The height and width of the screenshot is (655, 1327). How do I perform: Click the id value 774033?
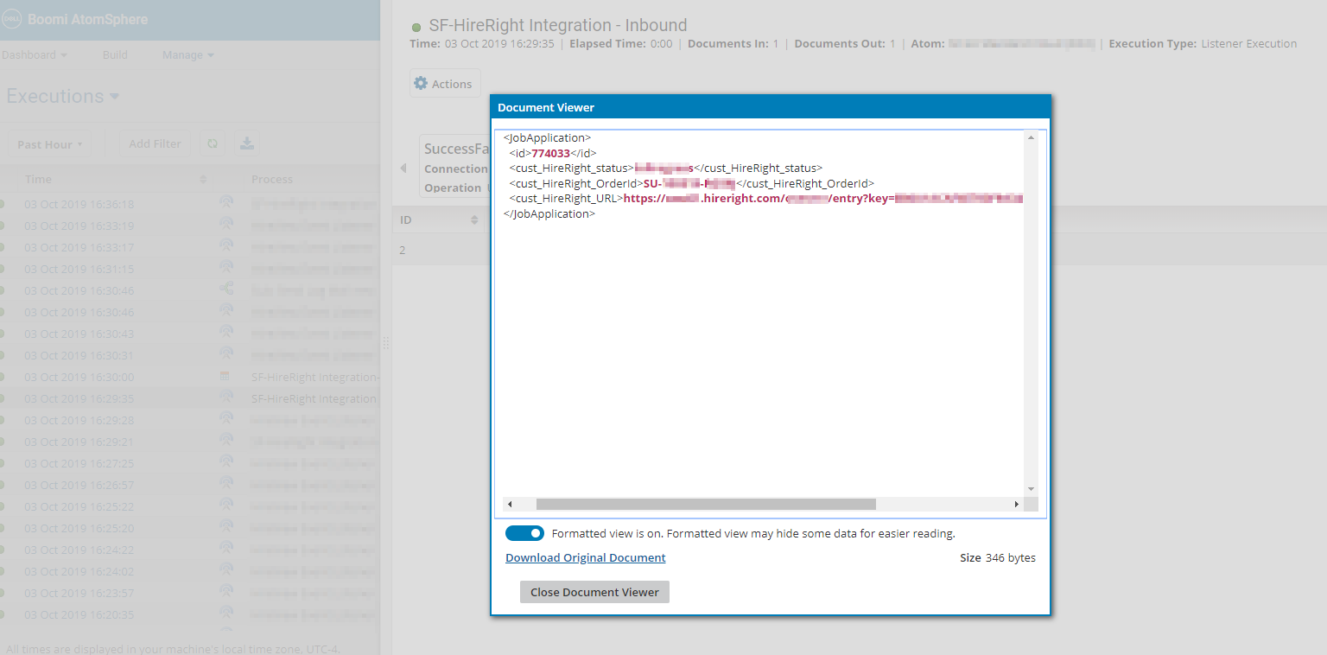coord(550,153)
